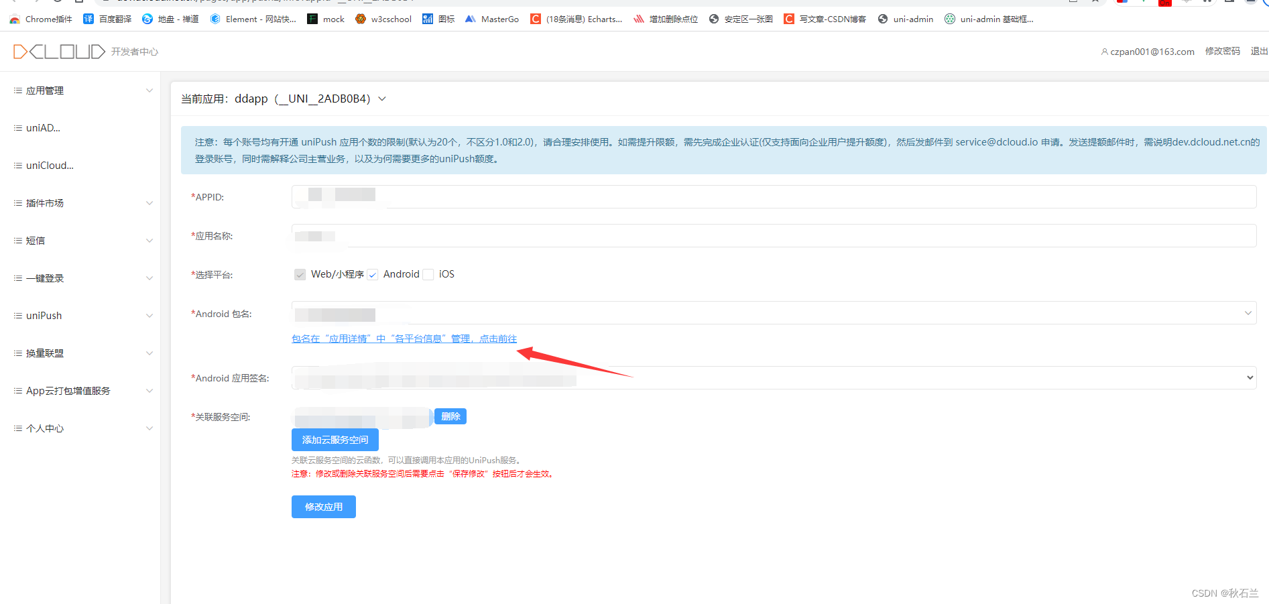Screen dimensions: 1269x604
Task: Click the 个人中心 list icon
Action: pos(18,428)
